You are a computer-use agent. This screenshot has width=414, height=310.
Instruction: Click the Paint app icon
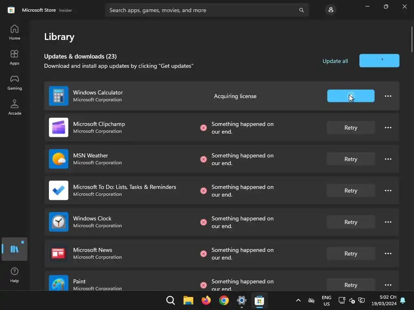(x=59, y=283)
